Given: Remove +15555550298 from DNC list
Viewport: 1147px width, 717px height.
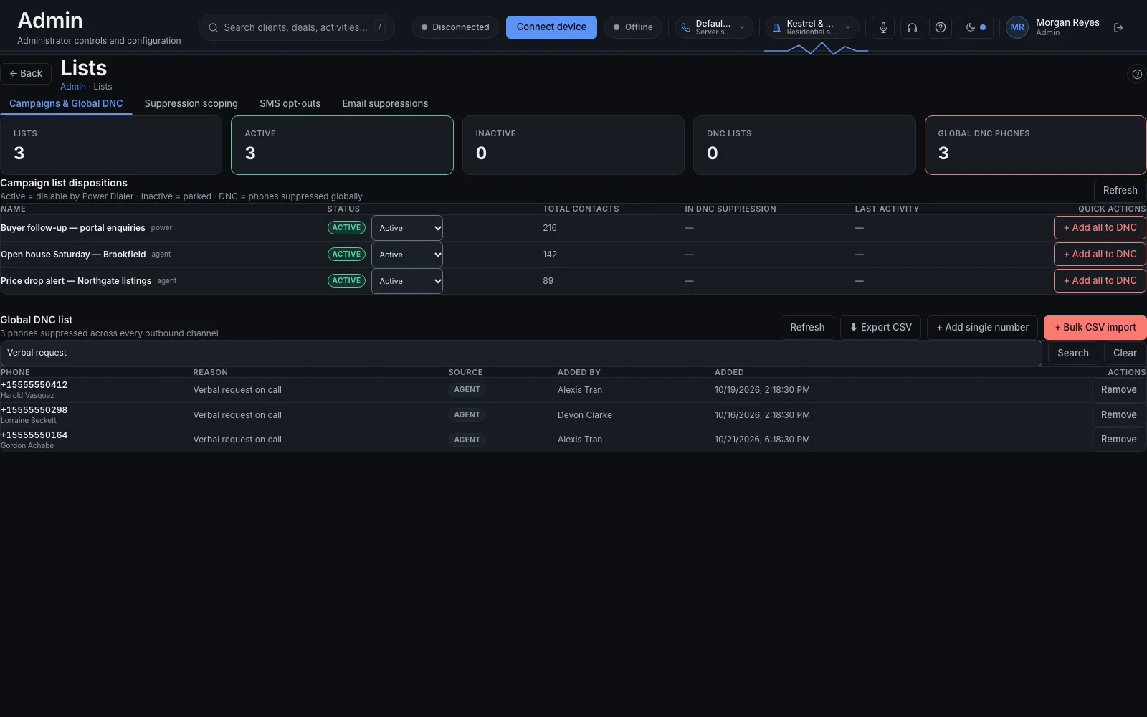Looking at the screenshot, I should coord(1118,414).
